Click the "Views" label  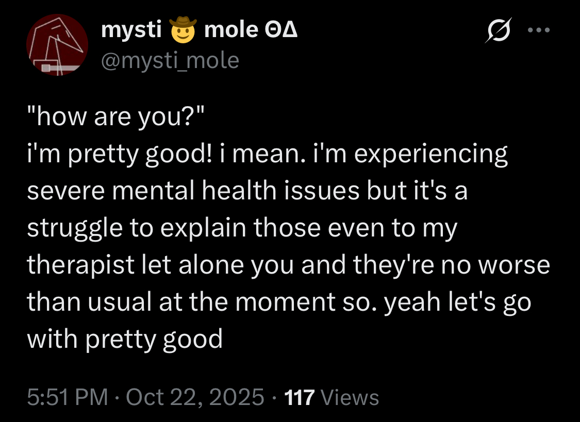coord(350,397)
